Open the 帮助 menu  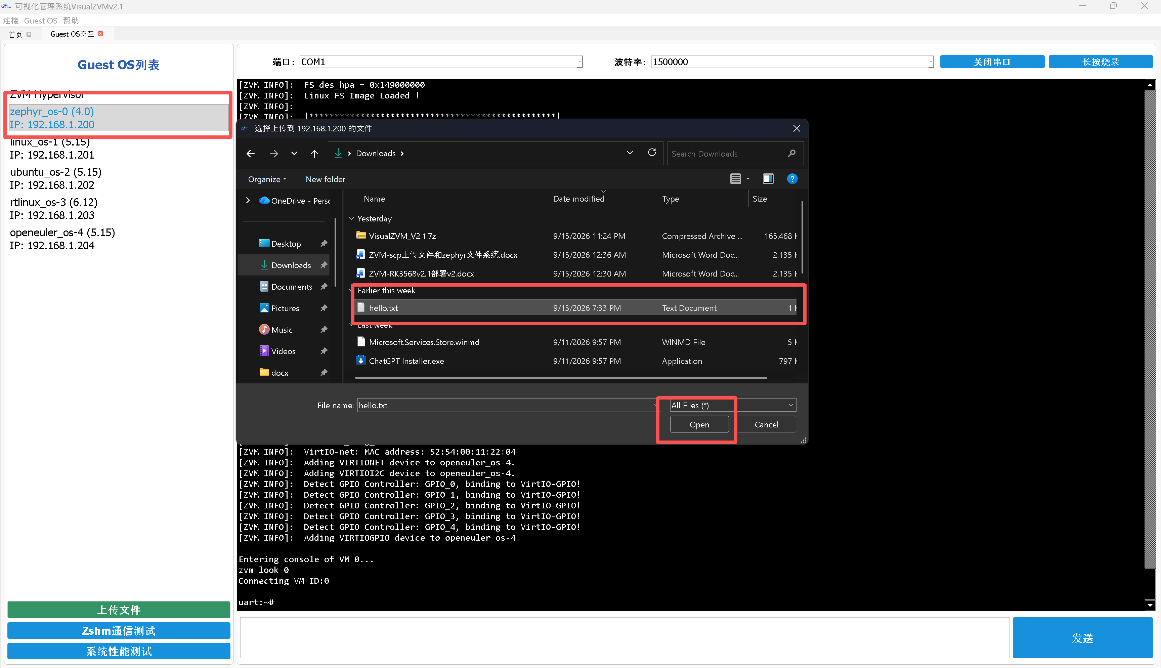[71, 20]
